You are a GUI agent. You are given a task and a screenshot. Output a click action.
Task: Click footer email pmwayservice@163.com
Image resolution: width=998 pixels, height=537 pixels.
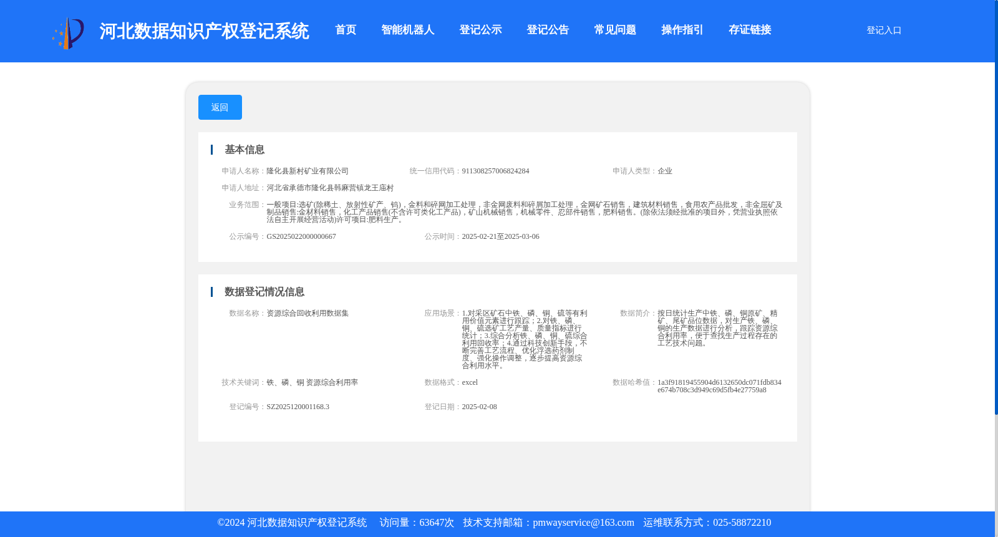point(583,523)
